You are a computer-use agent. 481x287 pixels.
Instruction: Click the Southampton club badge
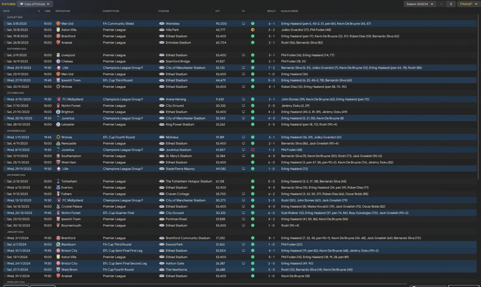point(58,156)
